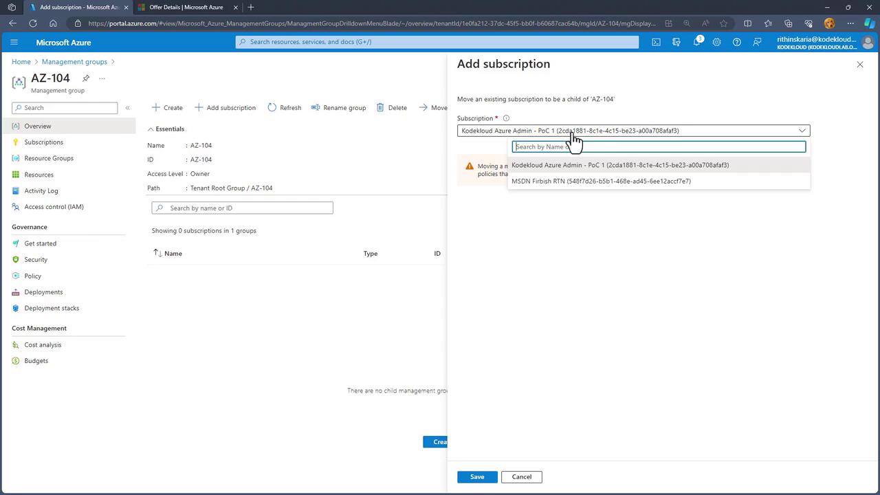Open Edge Collections
The width and height of the screenshot is (880, 495).
coord(788,23)
